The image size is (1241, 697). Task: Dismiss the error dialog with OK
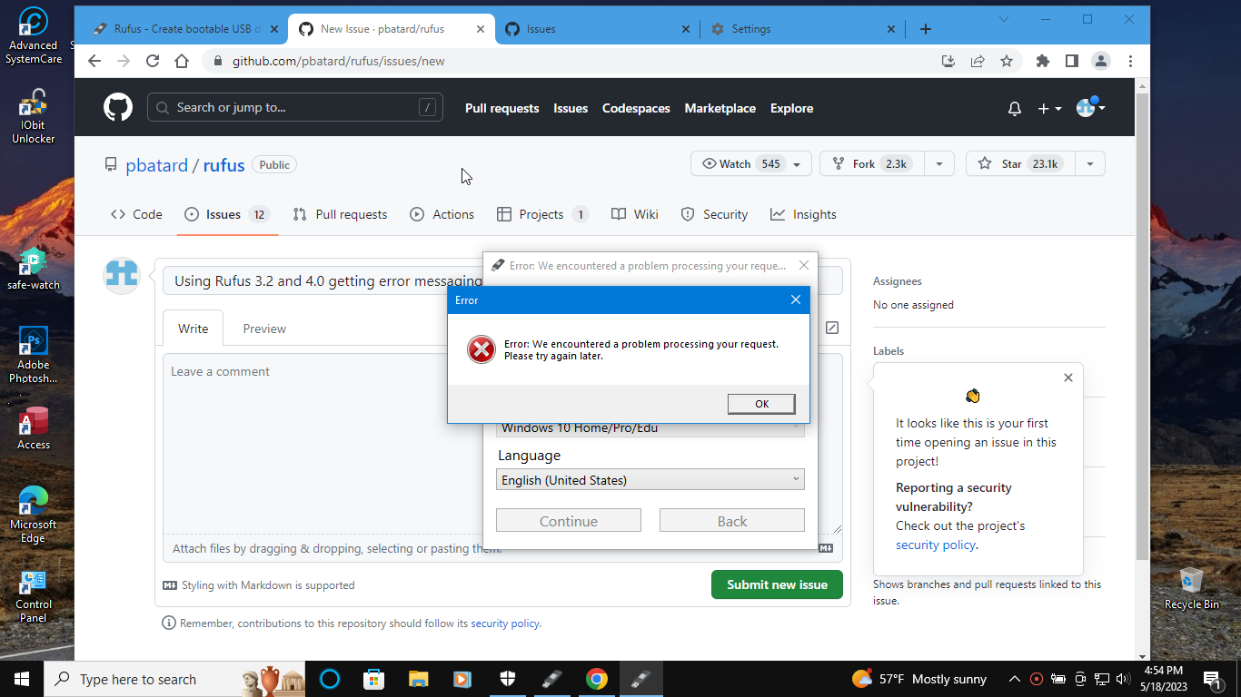click(760, 403)
